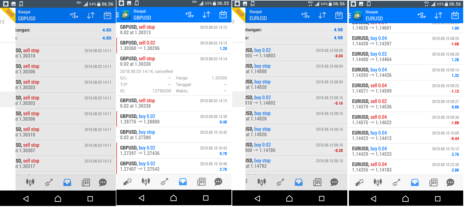Tap the sort arrows icon on first GBPUSD screen

tap(91, 15)
